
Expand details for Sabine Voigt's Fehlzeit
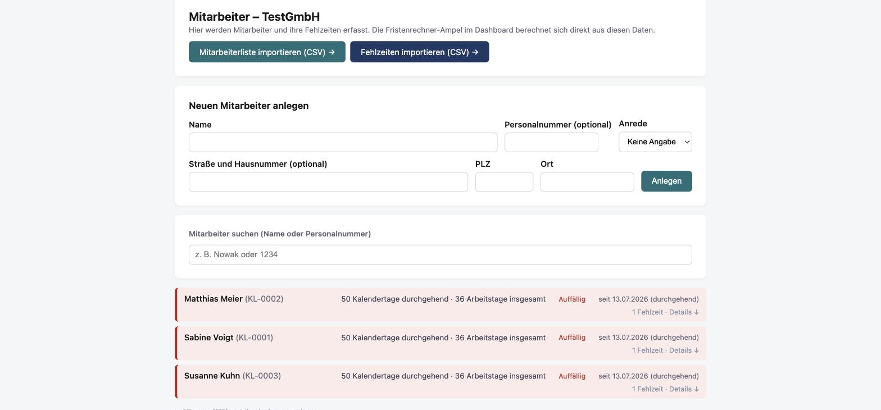[x=665, y=350]
